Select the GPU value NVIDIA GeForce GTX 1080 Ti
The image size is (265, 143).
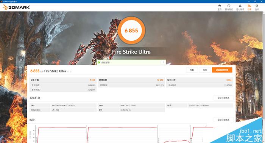[63, 105]
